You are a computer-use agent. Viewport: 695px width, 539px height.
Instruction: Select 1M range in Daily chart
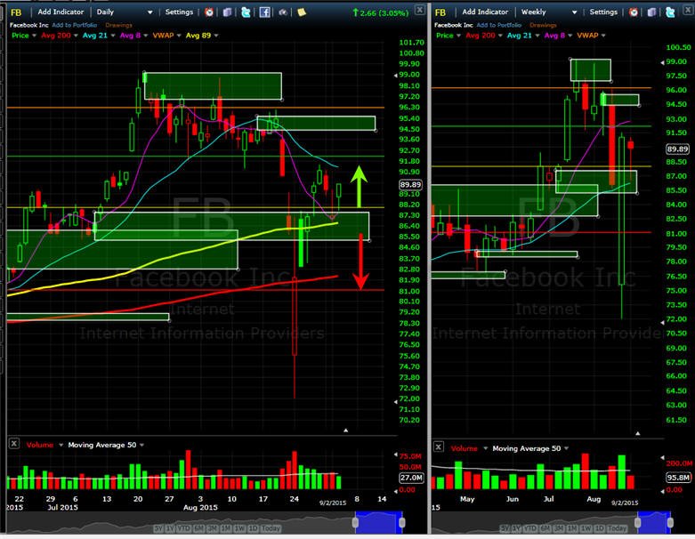pos(226,528)
